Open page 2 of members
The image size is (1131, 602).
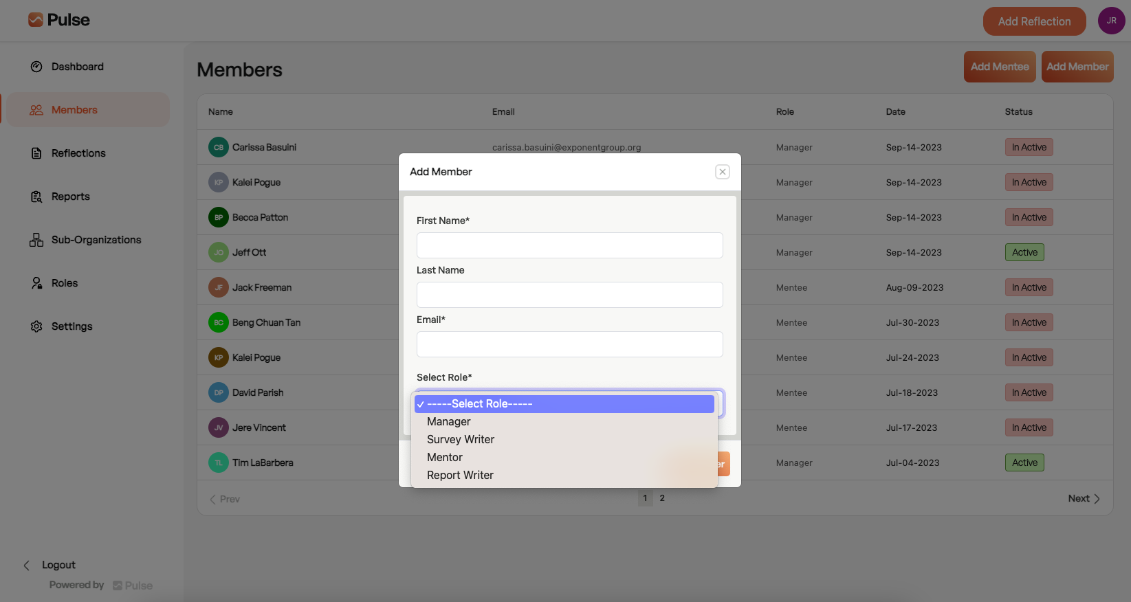[662, 498]
